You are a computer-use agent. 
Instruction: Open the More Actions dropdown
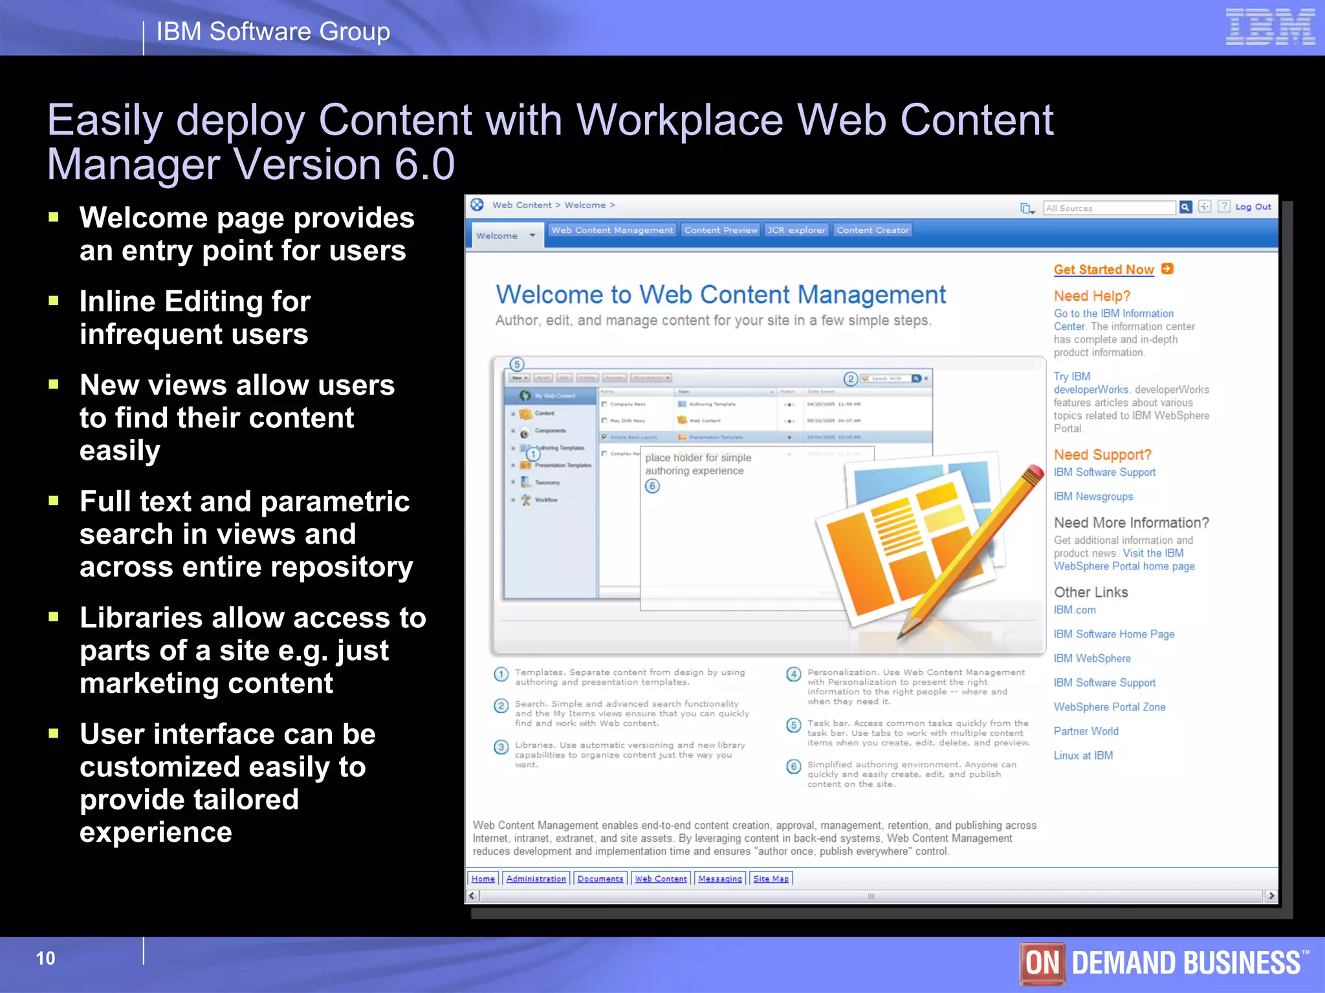point(651,378)
